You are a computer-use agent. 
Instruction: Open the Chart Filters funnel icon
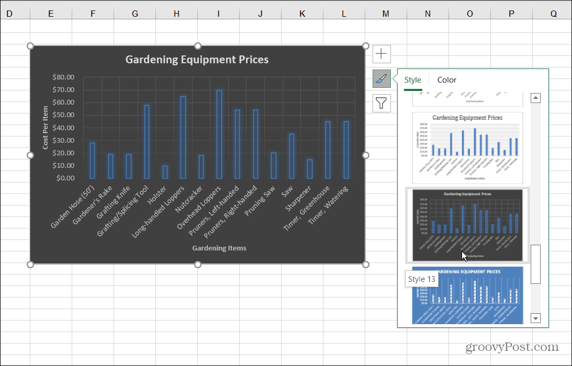pyautogui.click(x=381, y=103)
